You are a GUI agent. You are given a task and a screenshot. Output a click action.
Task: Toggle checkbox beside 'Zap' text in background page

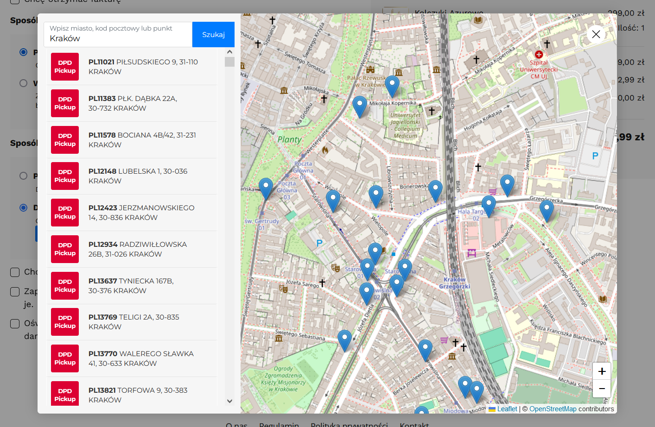pyautogui.click(x=15, y=291)
